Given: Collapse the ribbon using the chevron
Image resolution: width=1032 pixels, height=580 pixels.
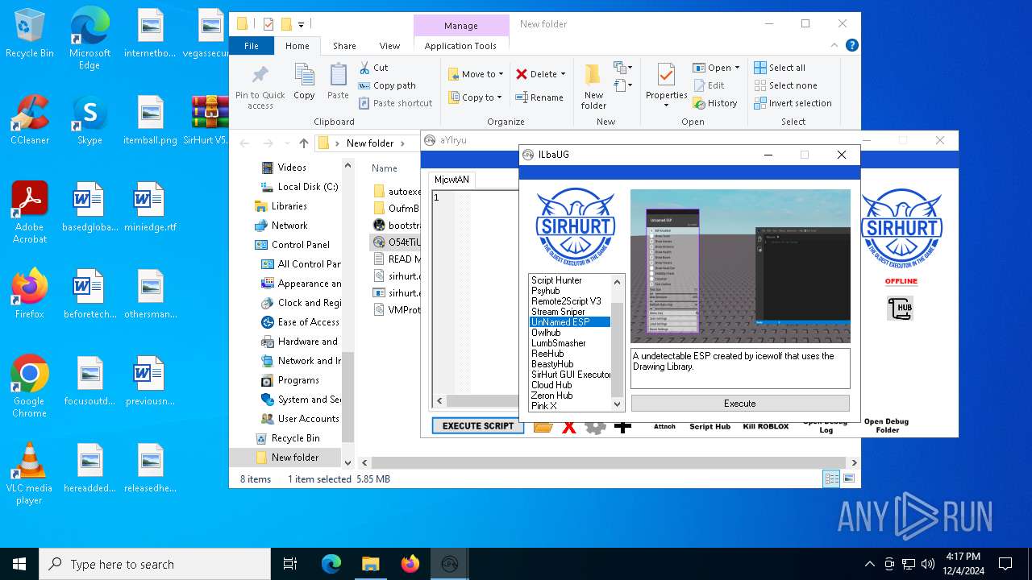Looking at the screenshot, I should (x=834, y=46).
